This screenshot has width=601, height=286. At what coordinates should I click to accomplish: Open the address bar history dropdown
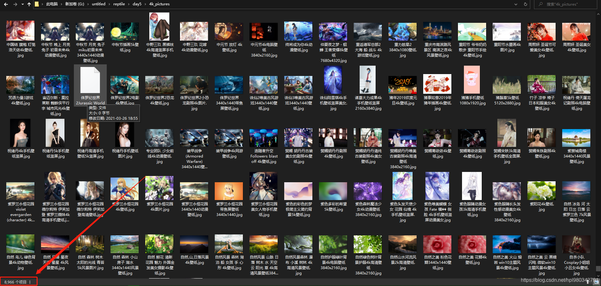516,4
